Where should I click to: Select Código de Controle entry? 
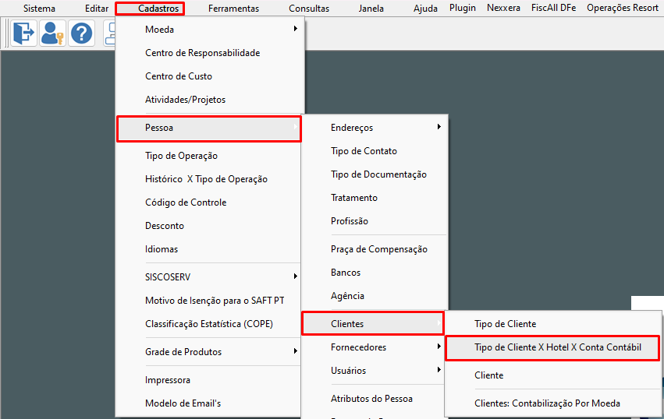[210, 202]
